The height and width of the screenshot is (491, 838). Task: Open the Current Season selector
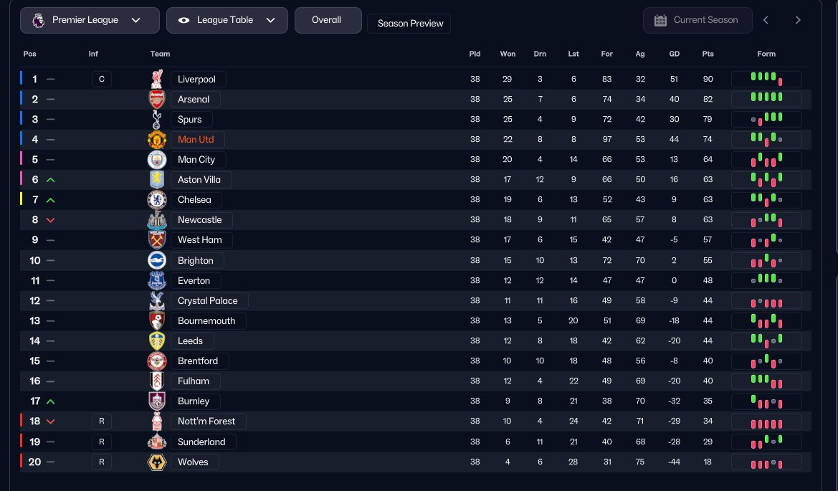coord(697,20)
